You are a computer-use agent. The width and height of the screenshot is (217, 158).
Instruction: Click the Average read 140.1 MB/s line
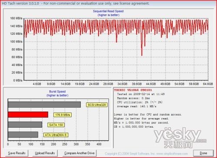pos(136,106)
